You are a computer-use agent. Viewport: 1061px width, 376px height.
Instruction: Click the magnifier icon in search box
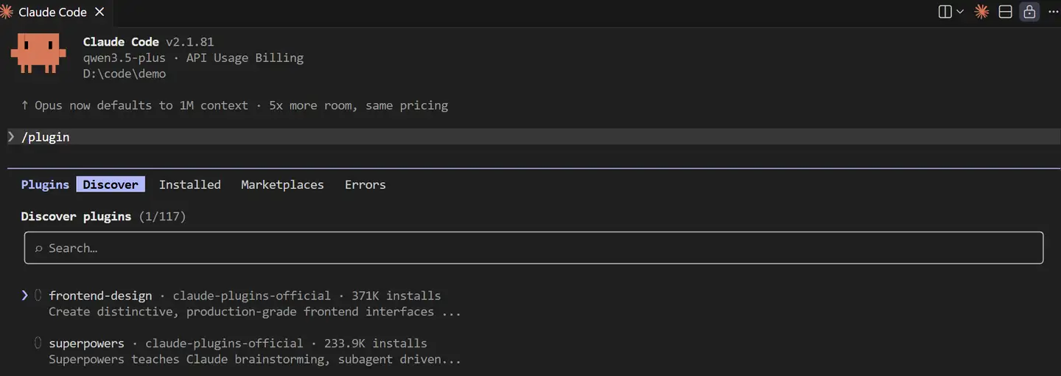point(39,248)
